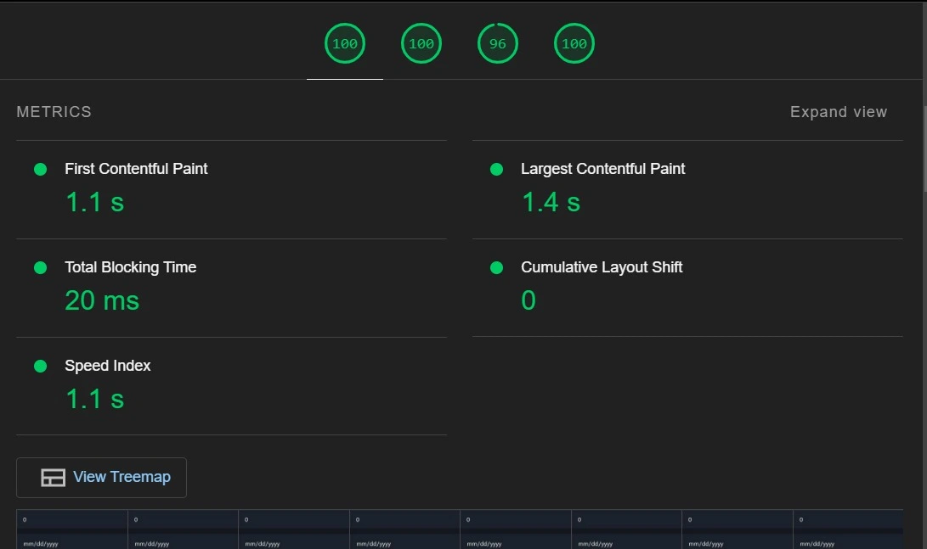Open the 100 gauge left of 96
The width and height of the screenshot is (927, 549).
click(421, 43)
